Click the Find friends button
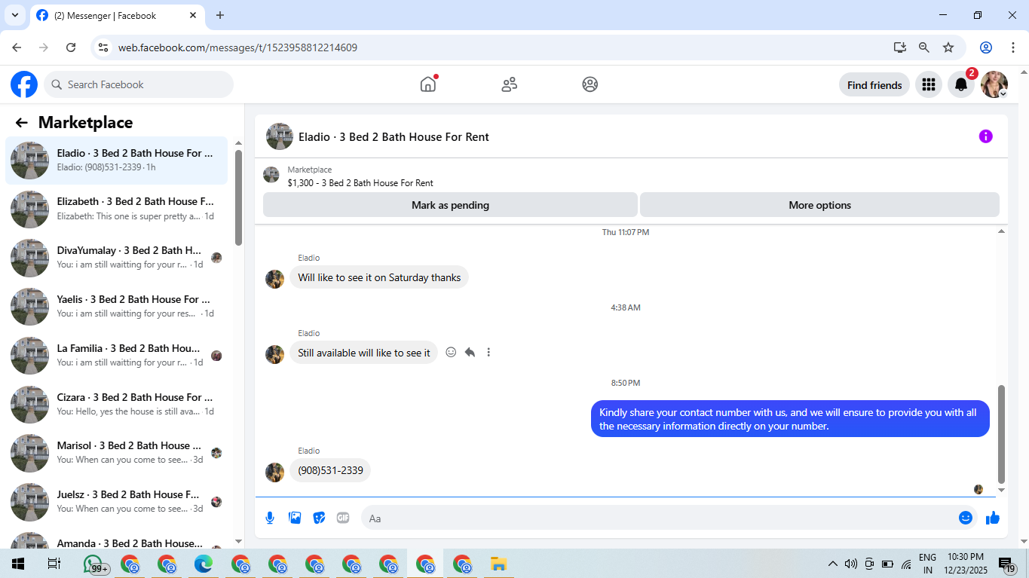 coord(874,85)
